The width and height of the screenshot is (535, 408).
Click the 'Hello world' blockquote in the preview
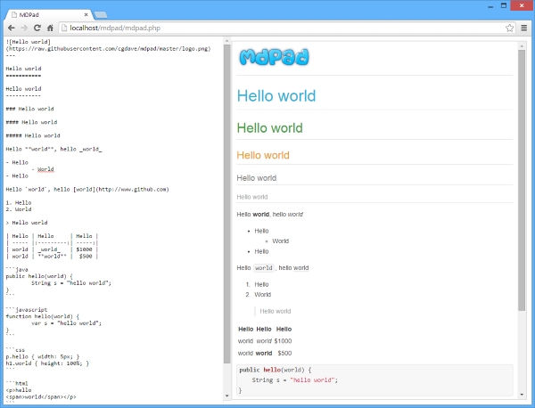pyautogui.click(x=276, y=311)
